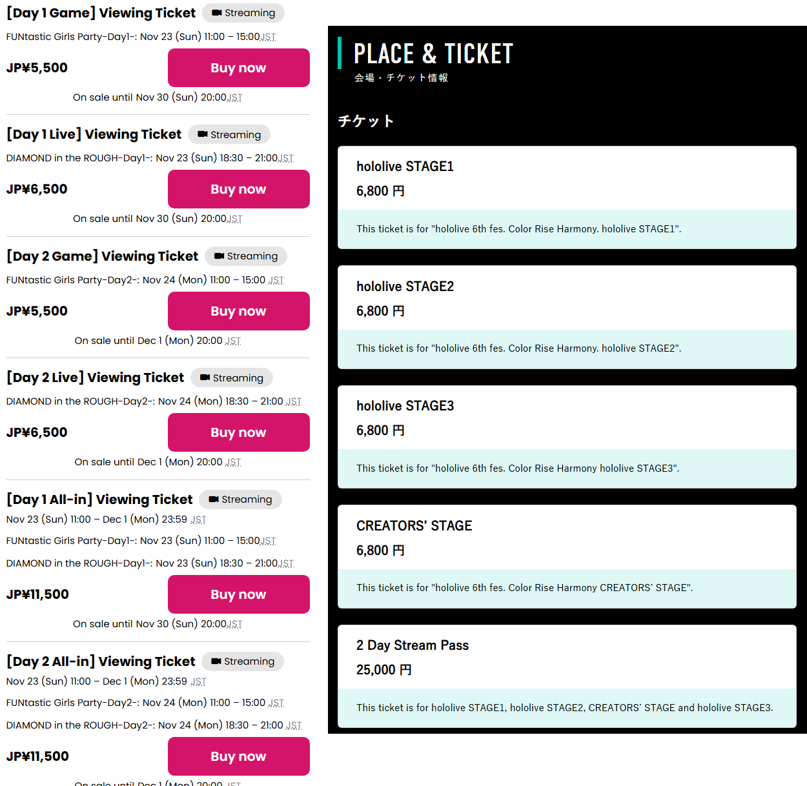Purchase the Day 2 All-in viewing ticket
This screenshot has height=786, width=807.
coord(238,756)
